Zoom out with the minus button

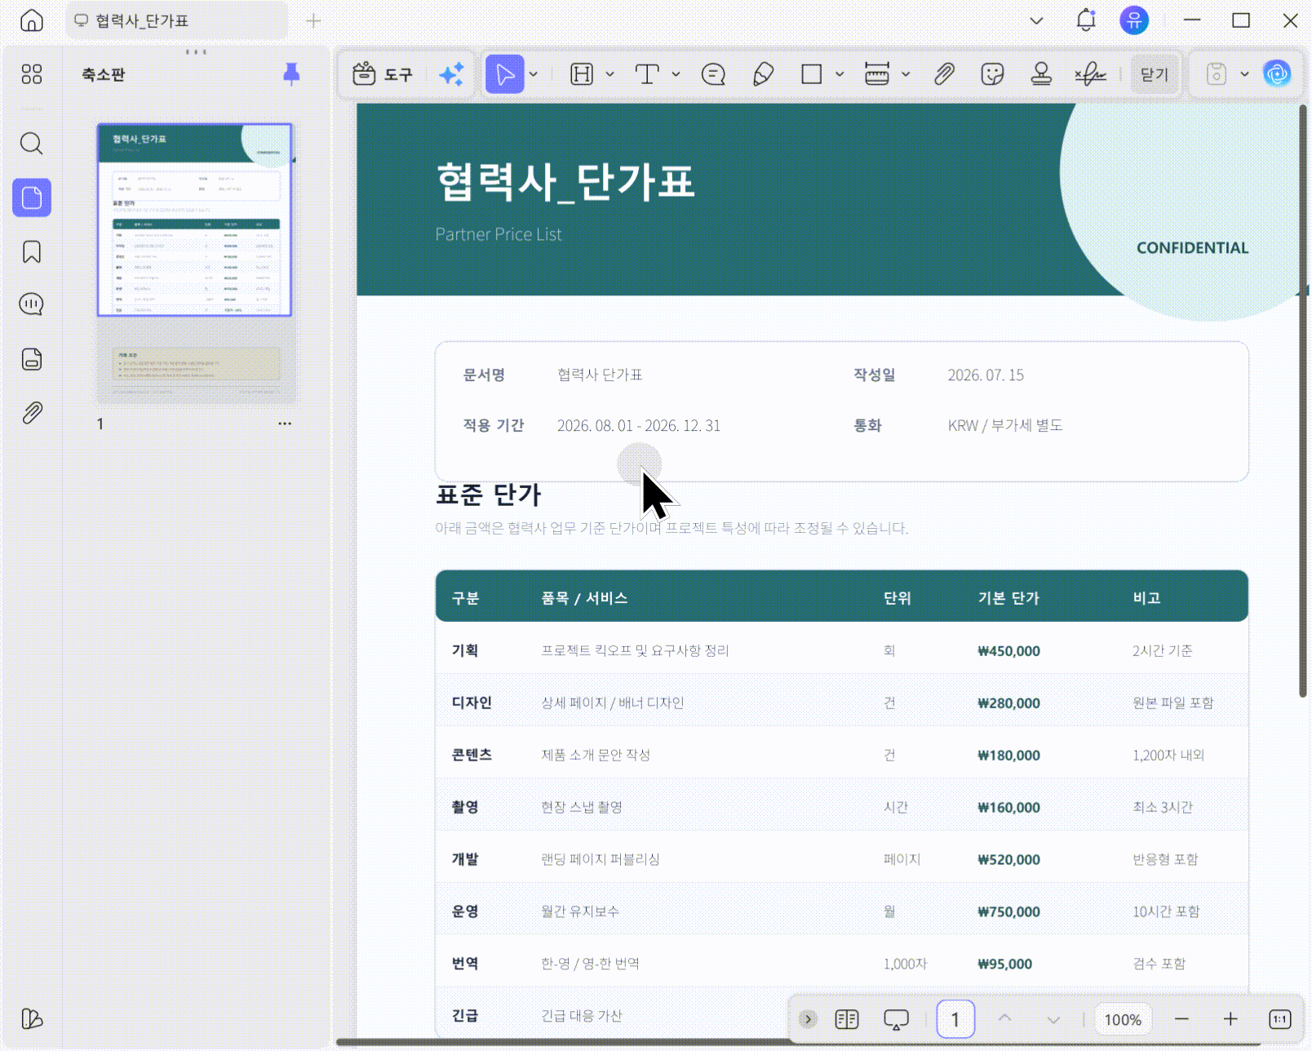1181,1019
